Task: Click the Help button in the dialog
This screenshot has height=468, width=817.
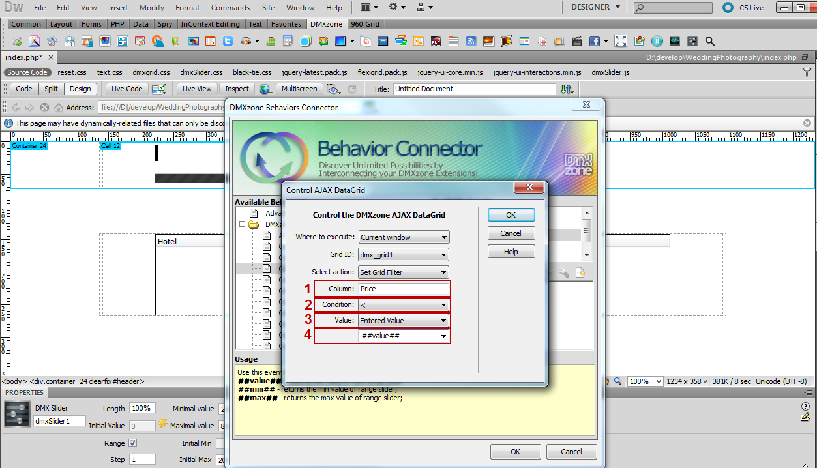Action: point(511,252)
